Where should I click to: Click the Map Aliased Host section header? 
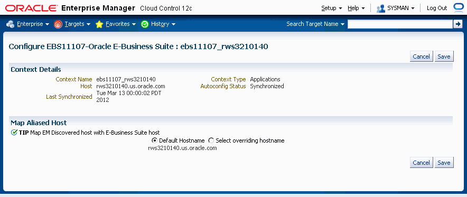point(39,123)
